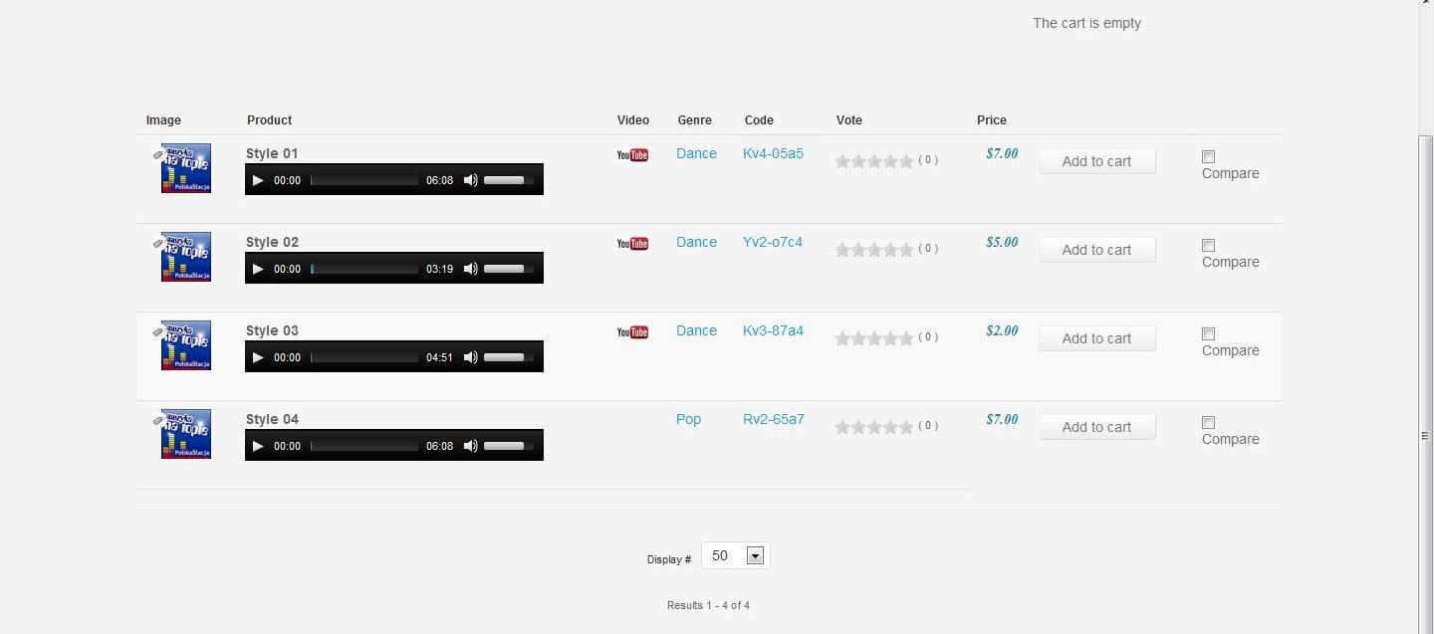Tick the Compare checkbox for Style 02
1434x634 pixels.
pos(1208,245)
